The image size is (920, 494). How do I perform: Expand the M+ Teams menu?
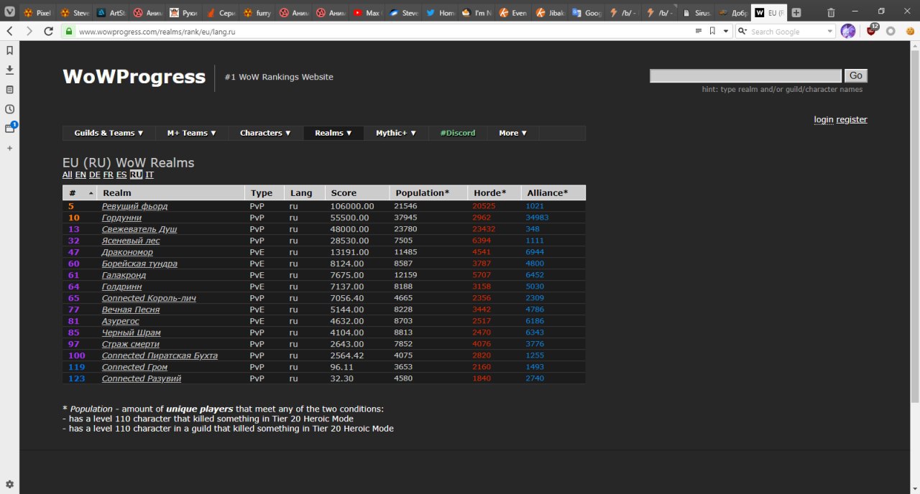click(193, 133)
